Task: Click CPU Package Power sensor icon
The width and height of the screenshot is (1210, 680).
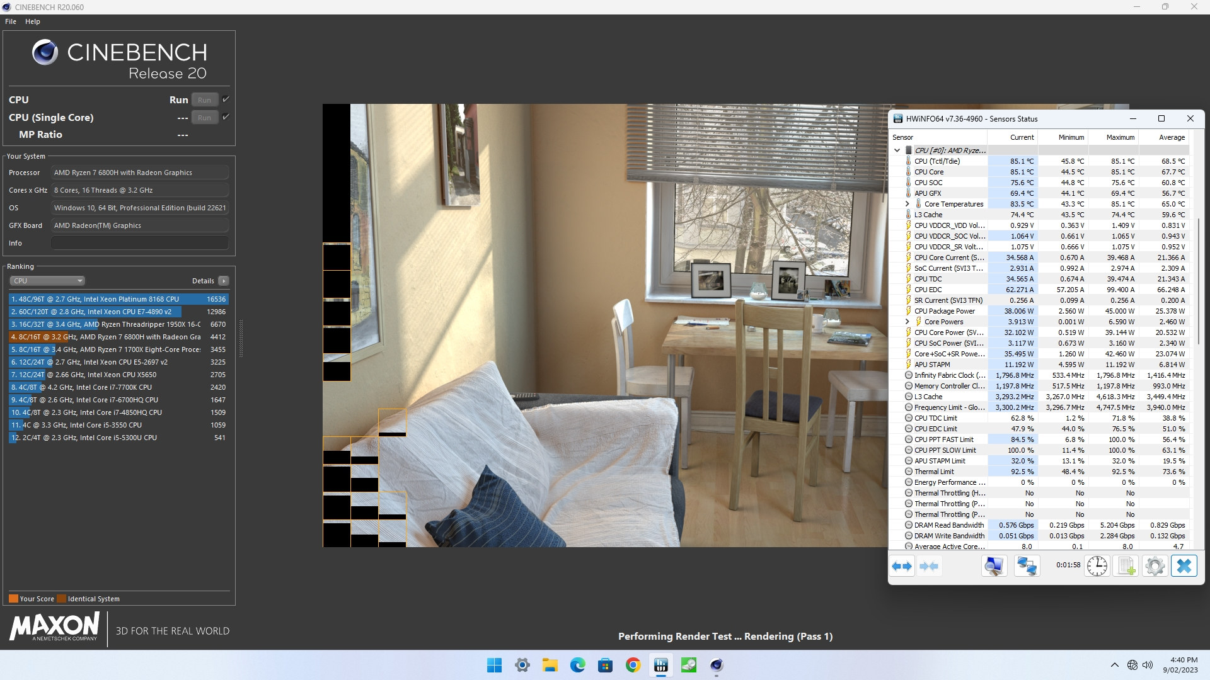Action: tap(909, 311)
